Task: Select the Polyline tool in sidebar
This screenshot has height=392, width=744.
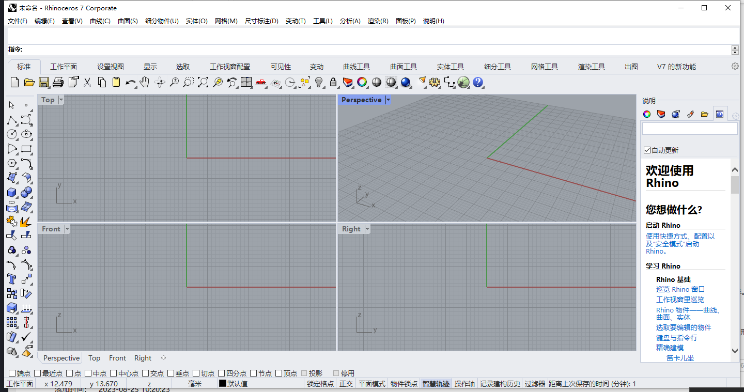Action: pyautogui.click(x=12, y=120)
